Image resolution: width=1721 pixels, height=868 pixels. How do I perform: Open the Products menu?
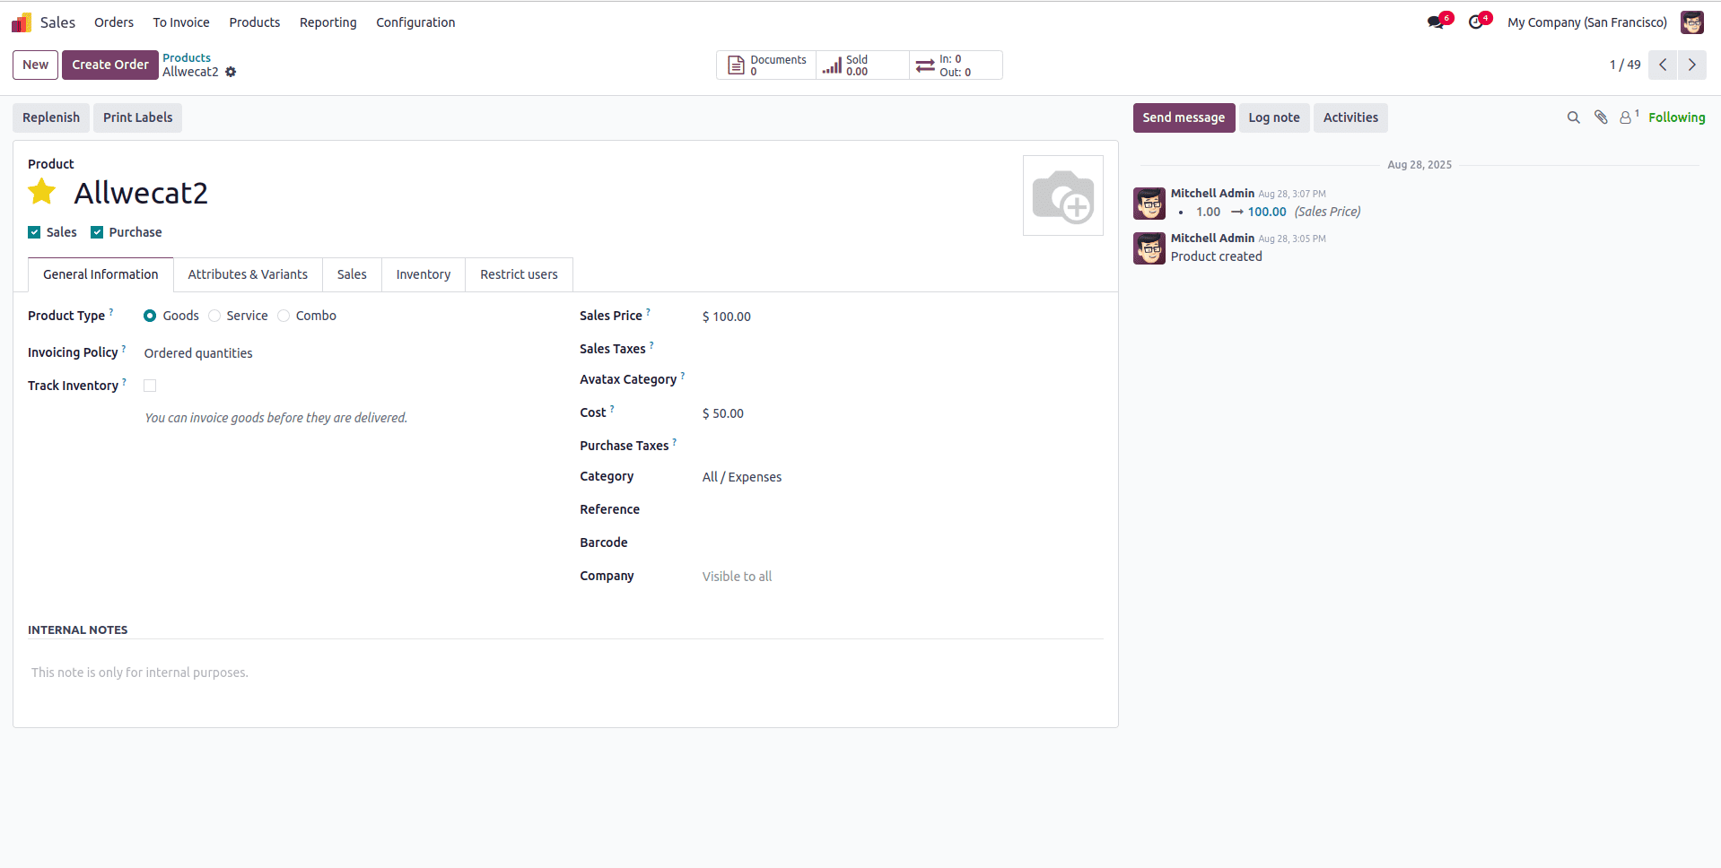click(x=255, y=22)
